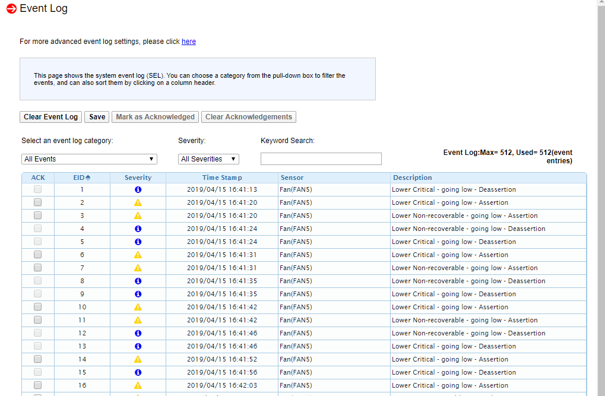Check the ACK box for event 7
The width and height of the screenshot is (605, 396).
point(37,268)
